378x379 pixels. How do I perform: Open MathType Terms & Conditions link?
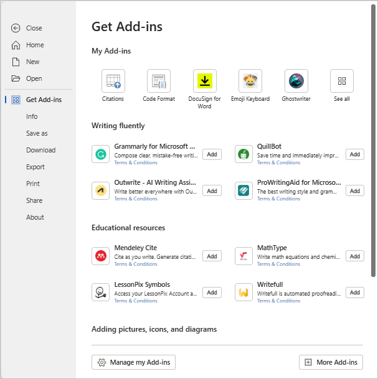(278, 264)
